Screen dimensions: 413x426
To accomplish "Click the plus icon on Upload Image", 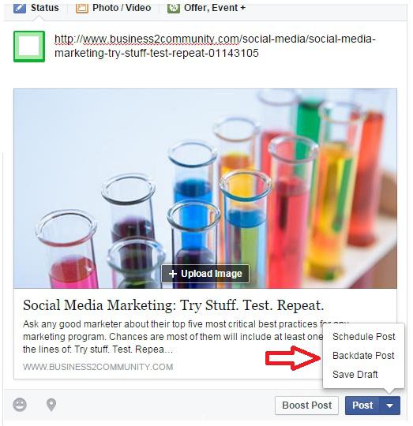I will [x=172, y=274].
